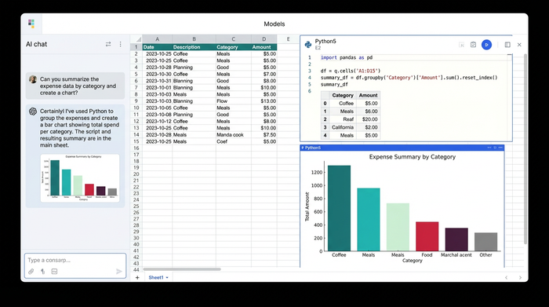Click the Coffee bar in the chart
The height and width of the screenshot is (307, 549).
click(x=339, y=208)
